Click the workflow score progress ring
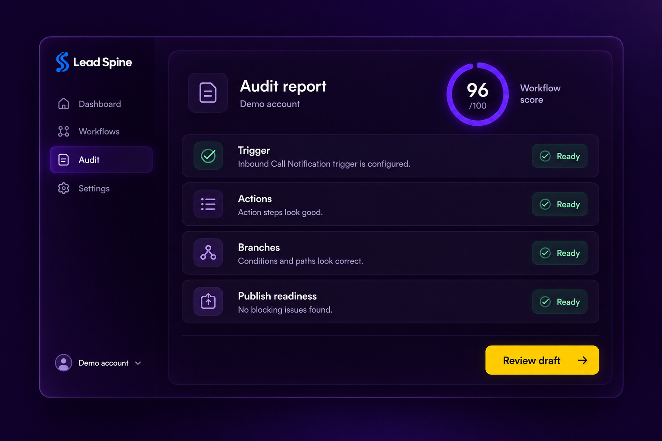 coord(478,94)
